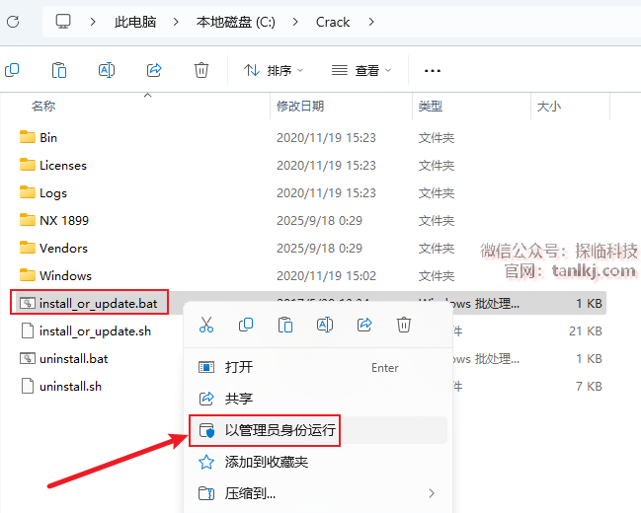The width and height of the screenshot is (641, 513).
Task: Click the share icon in context menu top row
Action: point(364,325)
